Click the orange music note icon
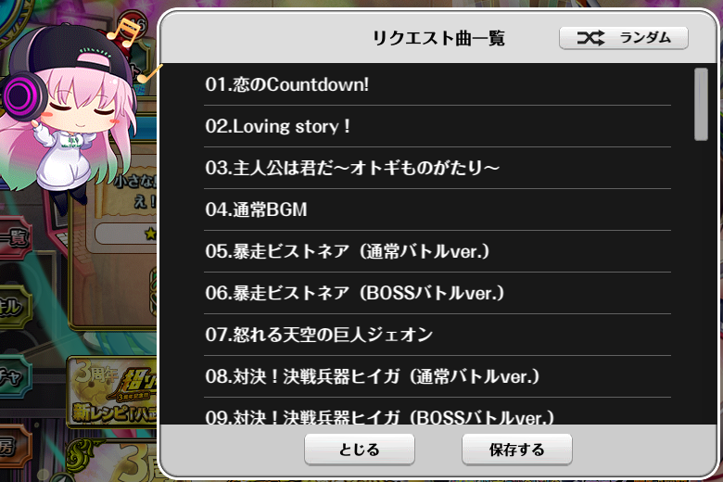This screenshot has height=482, width=723. coord(122,32)
